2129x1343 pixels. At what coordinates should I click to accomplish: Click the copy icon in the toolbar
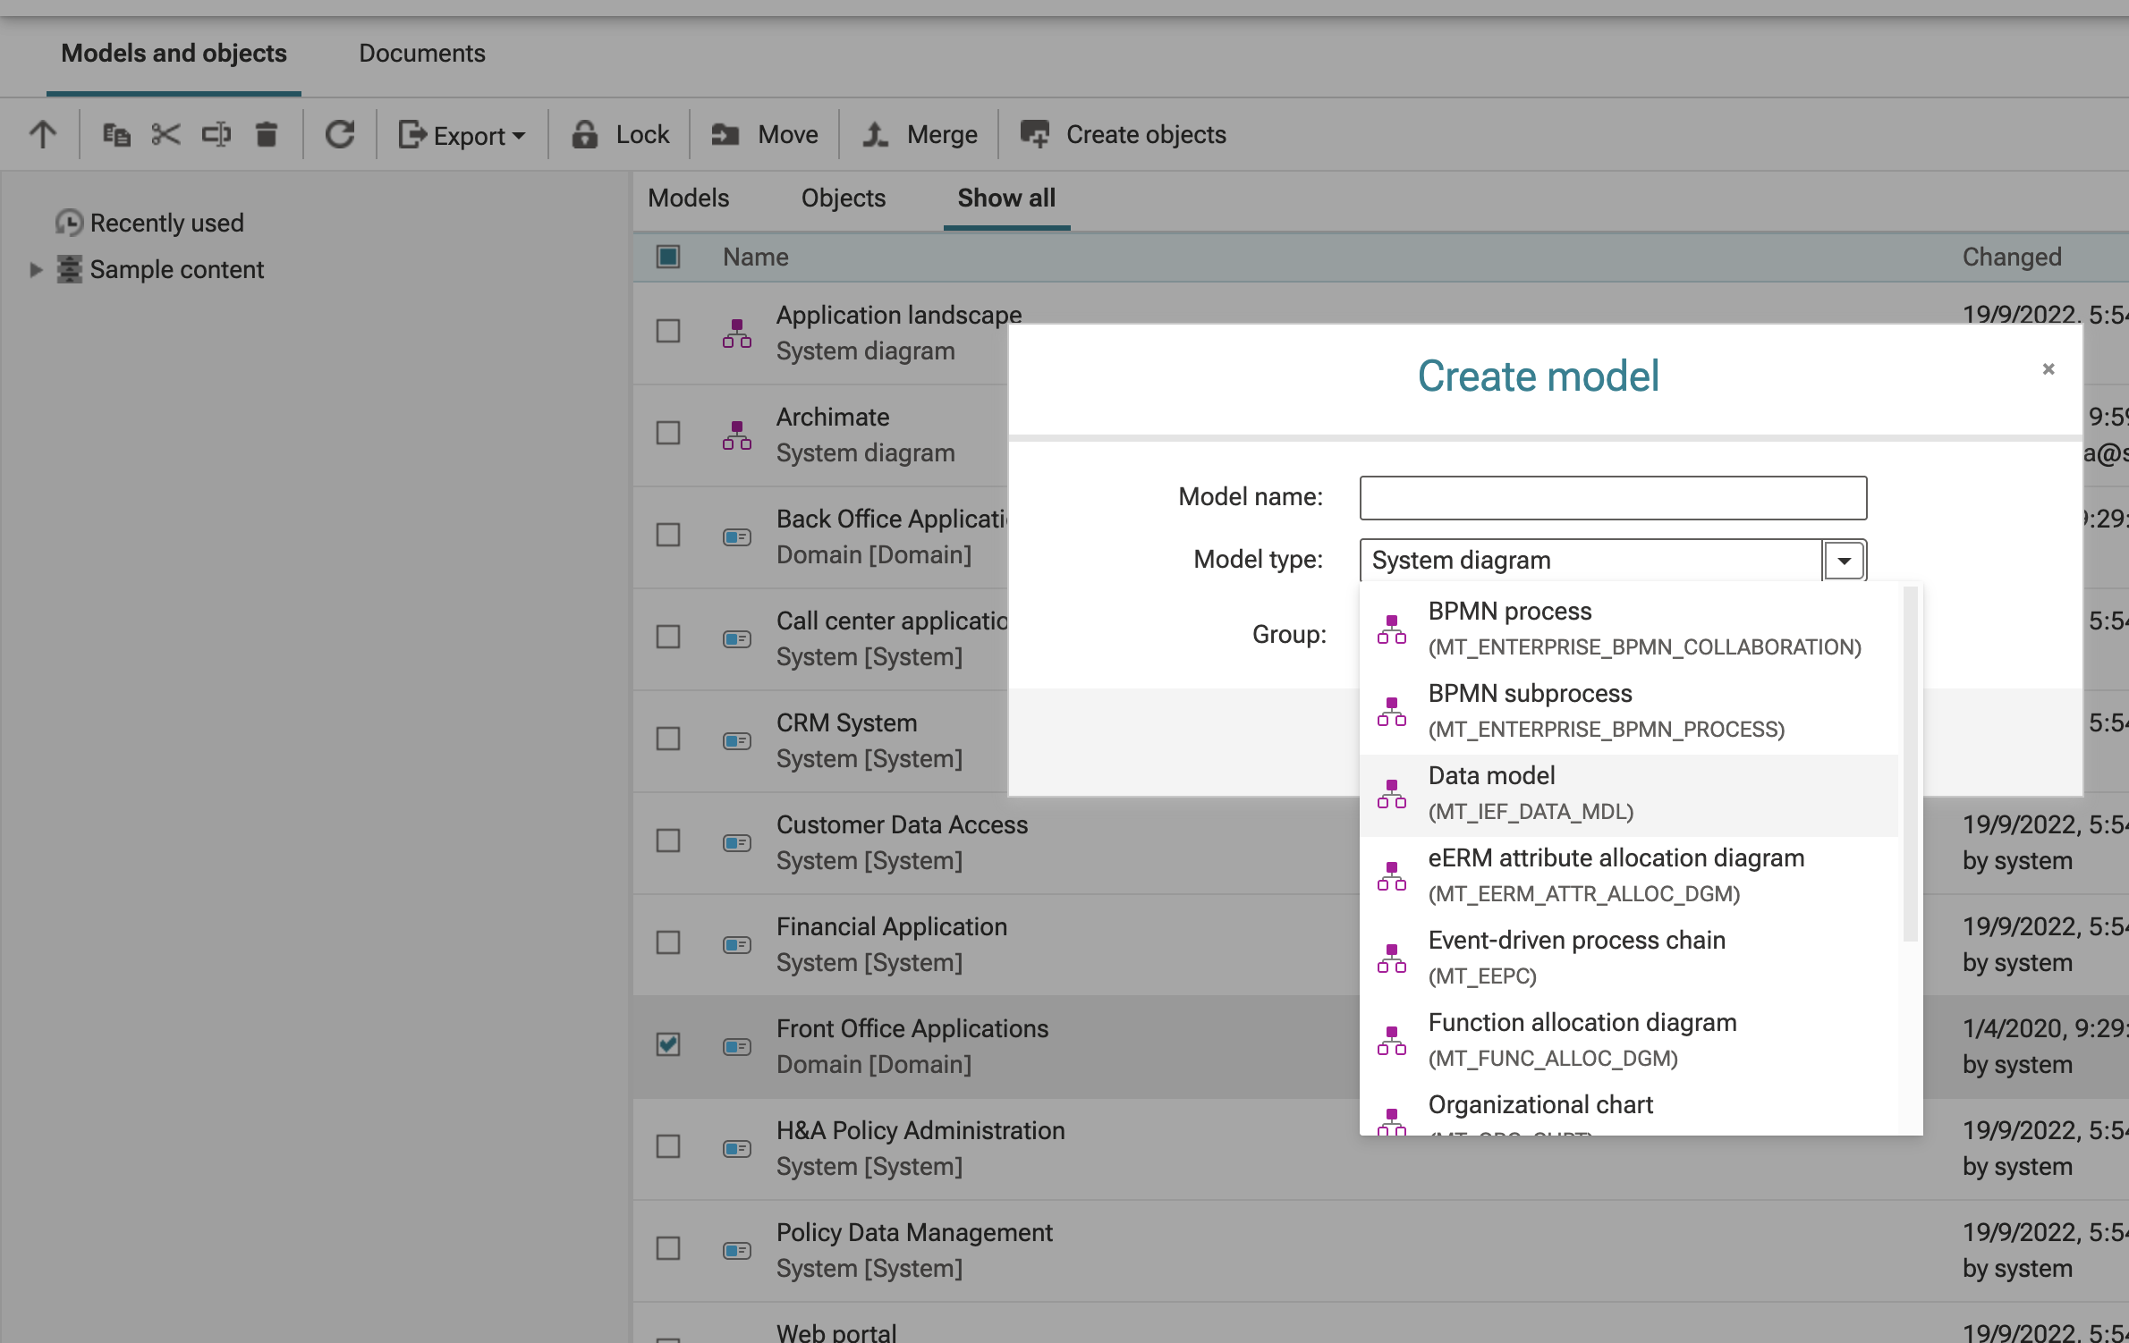point(116,135)
